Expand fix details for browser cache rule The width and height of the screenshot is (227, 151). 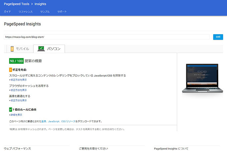19,90
